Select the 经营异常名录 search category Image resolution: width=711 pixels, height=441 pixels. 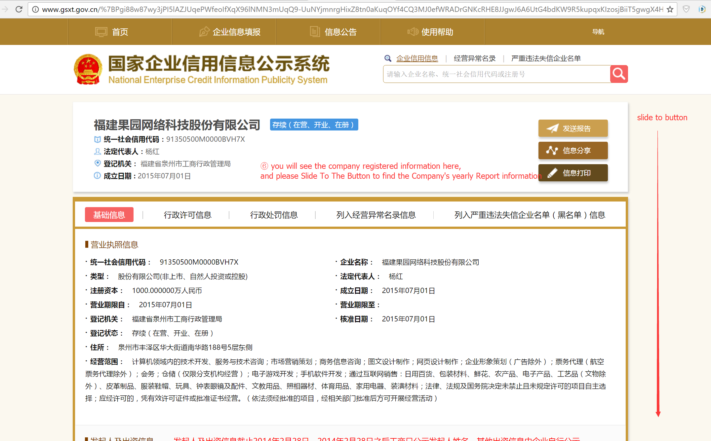pyautogui.click(x=475, y=58)
